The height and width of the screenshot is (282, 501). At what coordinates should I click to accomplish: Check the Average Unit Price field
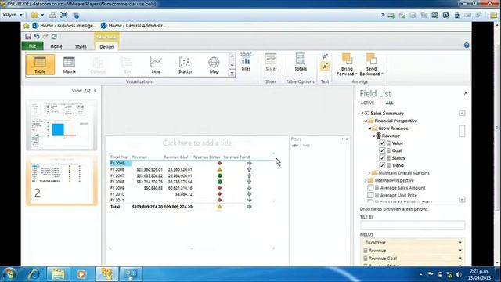[370, 195]
